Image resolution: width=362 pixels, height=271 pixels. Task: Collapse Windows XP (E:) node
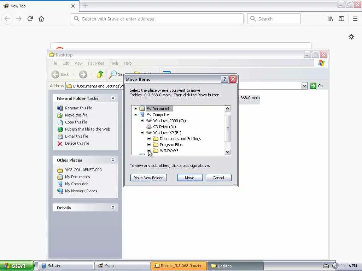[x=142, y=133]
